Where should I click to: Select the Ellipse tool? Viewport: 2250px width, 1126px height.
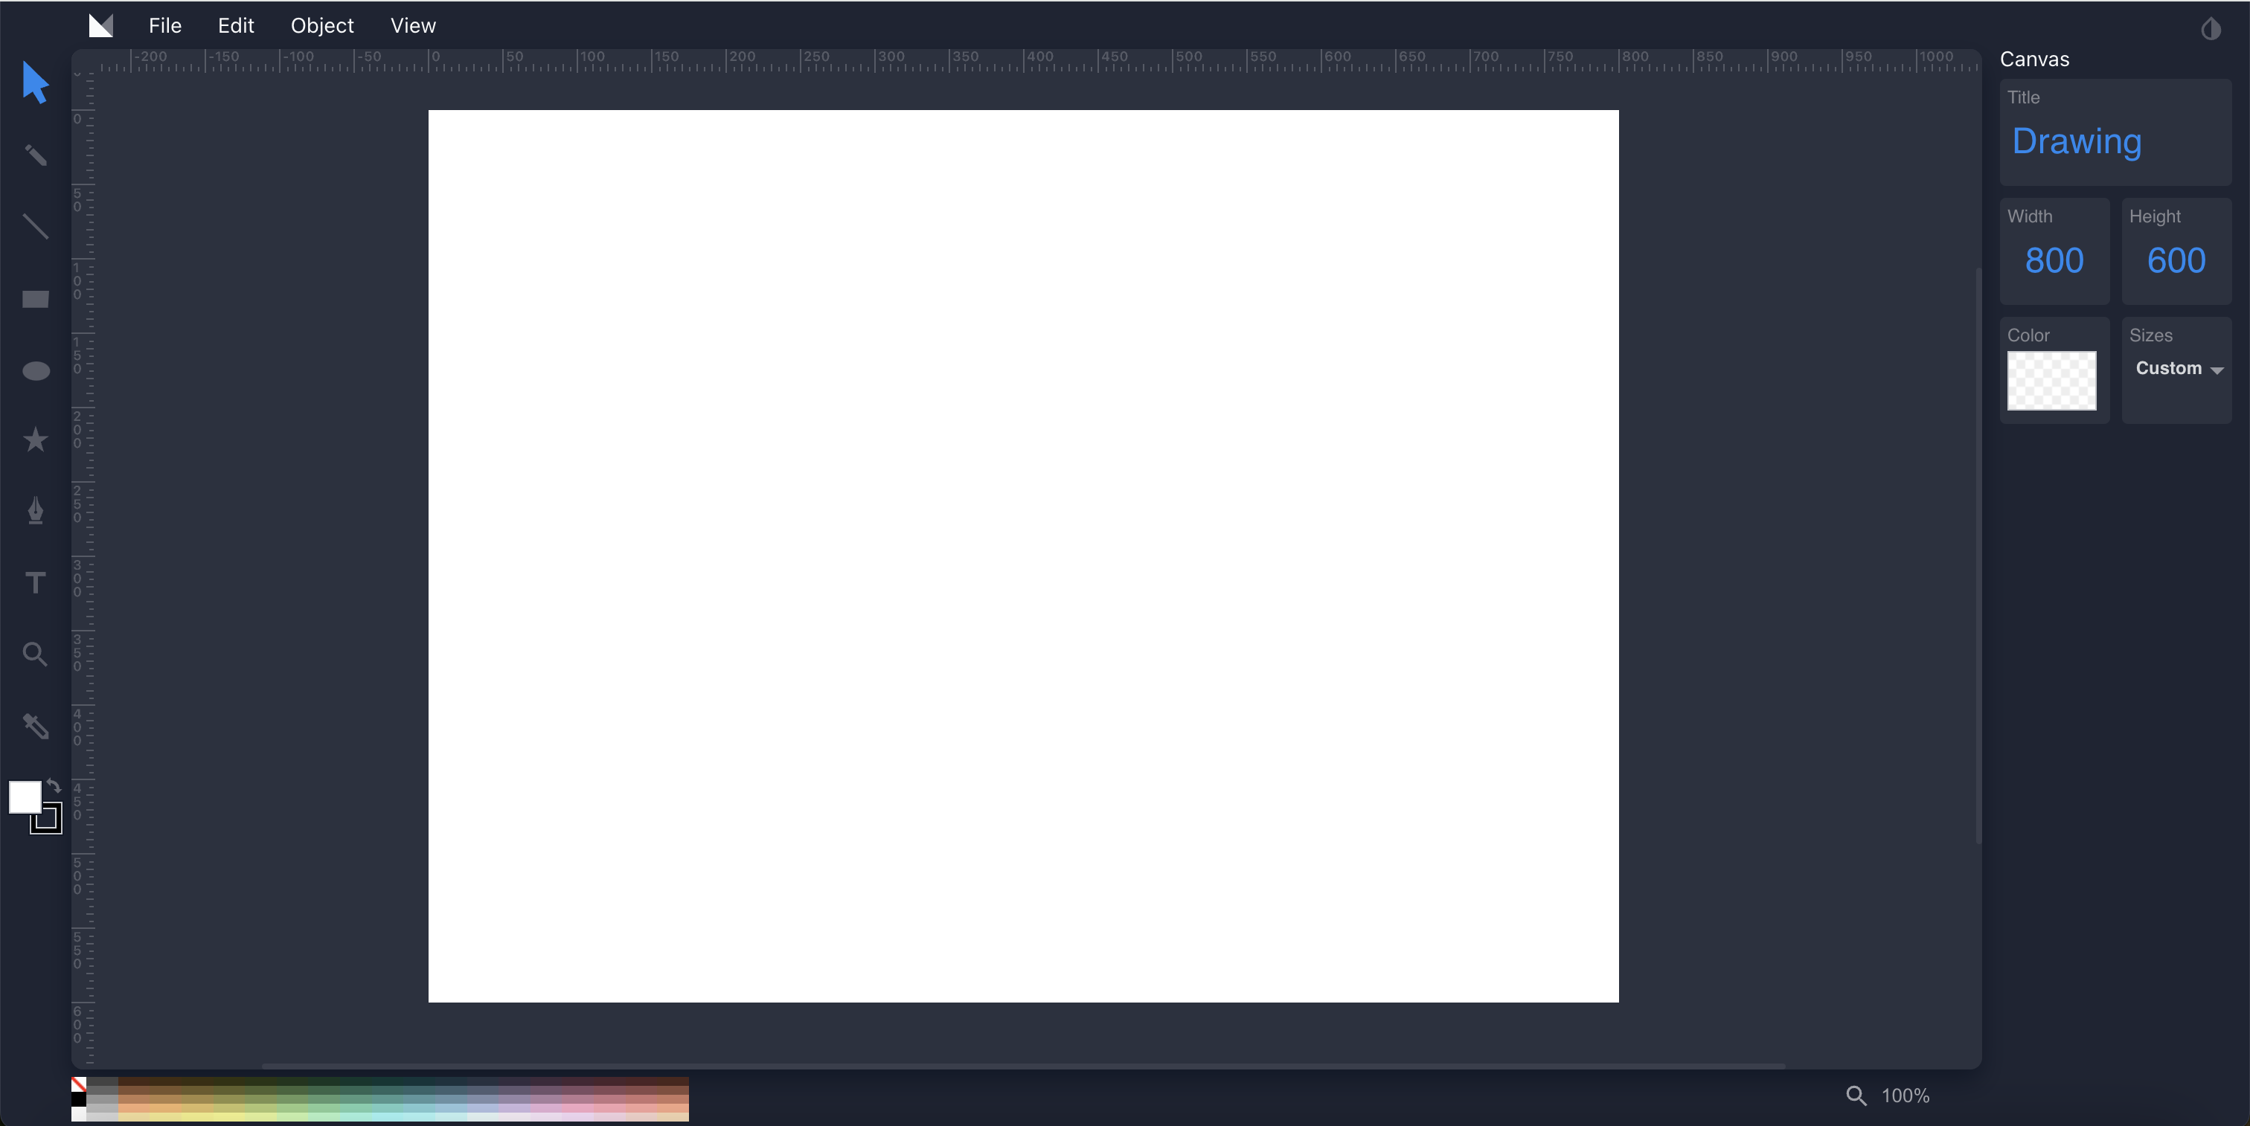point(36,370)
